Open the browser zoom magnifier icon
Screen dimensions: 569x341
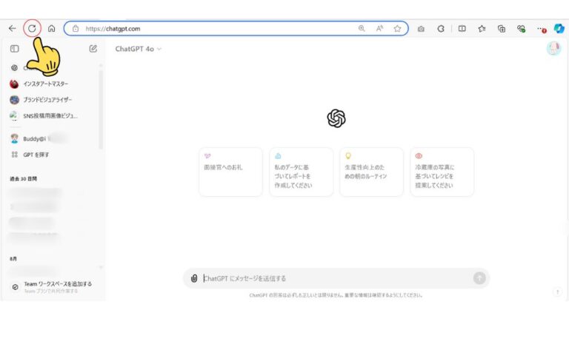click(362, 28)
